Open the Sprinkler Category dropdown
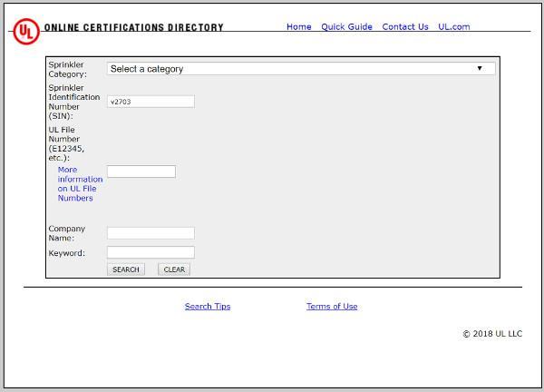The image size is (544, 392). pyautogui.click(x=301, y=69)
